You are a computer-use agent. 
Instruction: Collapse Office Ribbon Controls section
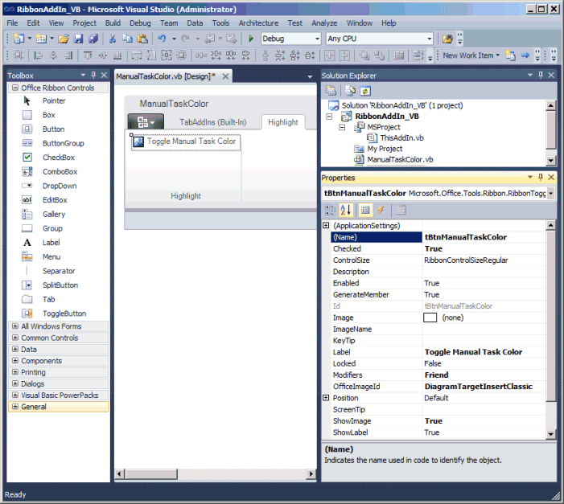point(15,88)
